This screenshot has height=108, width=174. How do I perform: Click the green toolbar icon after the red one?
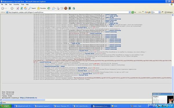(x=70, y=8)
